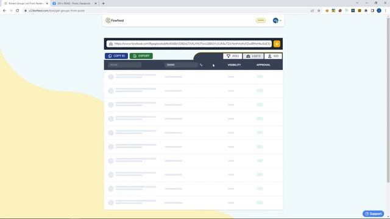The width and height of the screenshot is (390, 219).
Task: Close the Extract Groups List tab
Action: (47, 4)
